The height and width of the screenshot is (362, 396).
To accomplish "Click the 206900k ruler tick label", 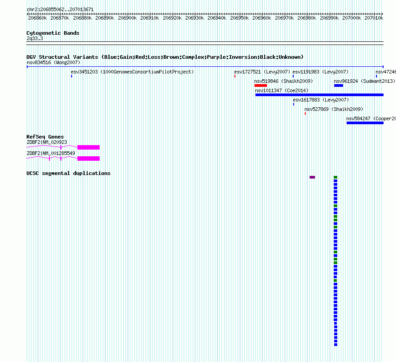I will coord(127,18).
